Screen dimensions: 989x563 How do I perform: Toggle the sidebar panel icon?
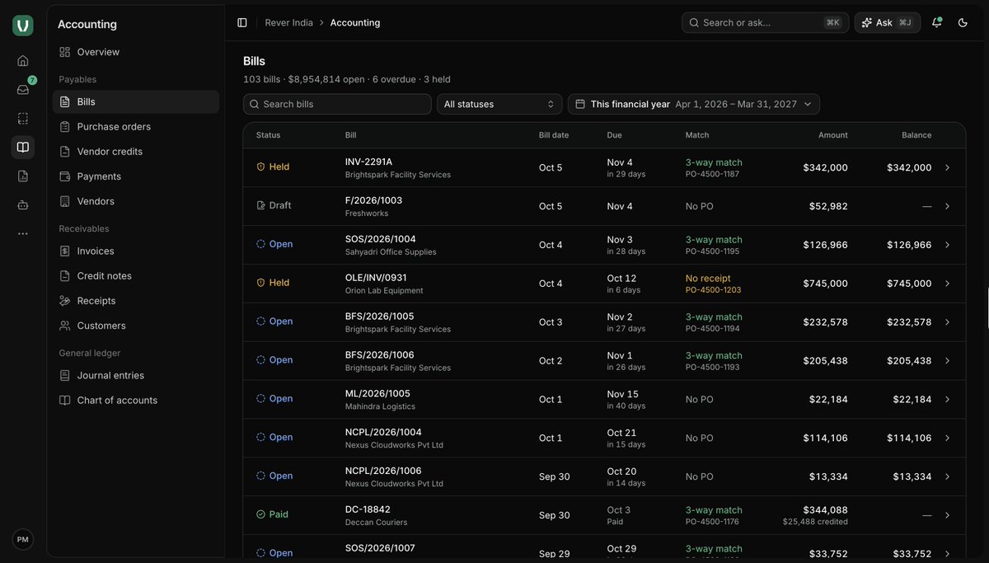(x=242, y=22)
